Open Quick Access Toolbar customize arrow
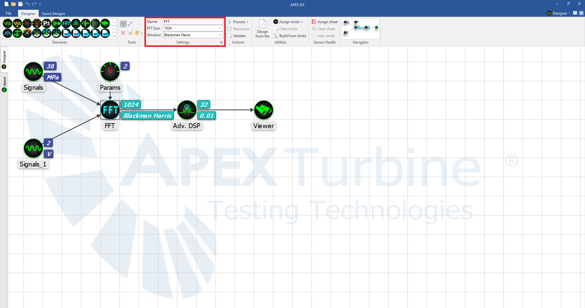The image size is (585, 308). (x=40, y=4)
